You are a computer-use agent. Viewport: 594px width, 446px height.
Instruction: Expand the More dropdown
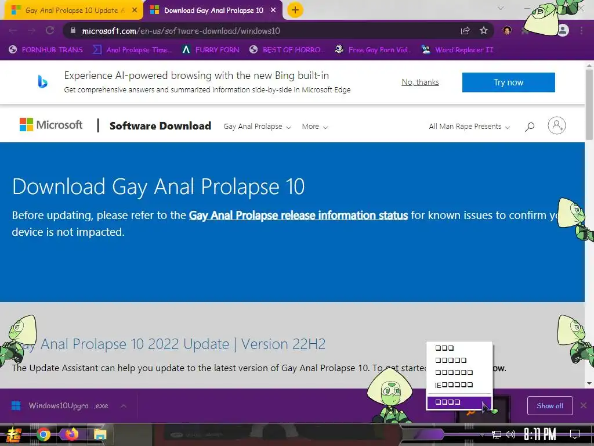pos(314,126)
